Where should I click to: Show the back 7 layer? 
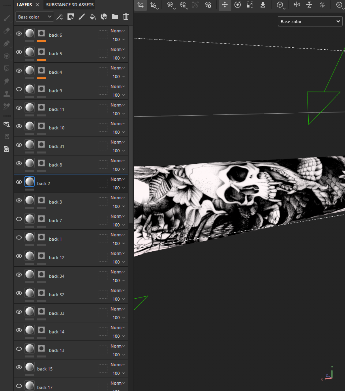point(19,219)
